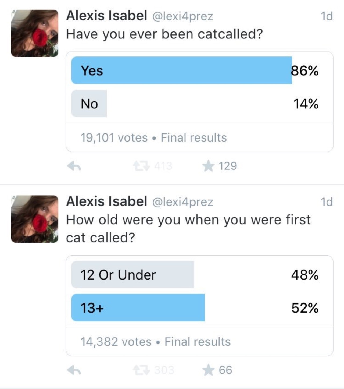View the 14,382 votes final results line
This screenshot has height=389, width=344.
(156, 342)
